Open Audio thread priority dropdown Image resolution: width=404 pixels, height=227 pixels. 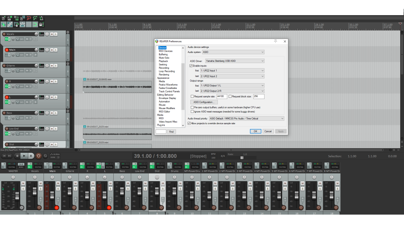pos(247,119)
